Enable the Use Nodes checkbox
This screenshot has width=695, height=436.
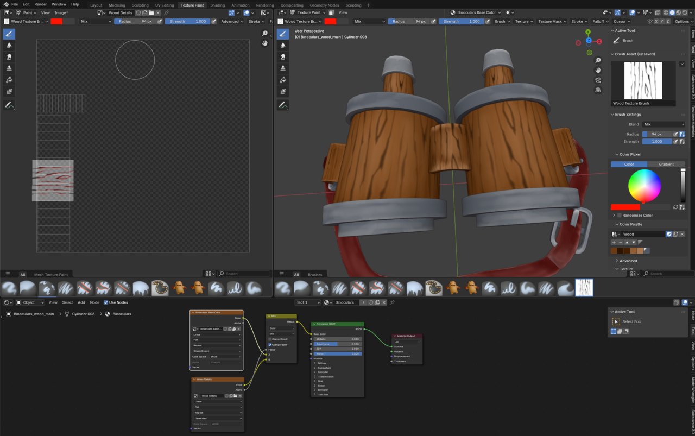[x=106, y=302]
